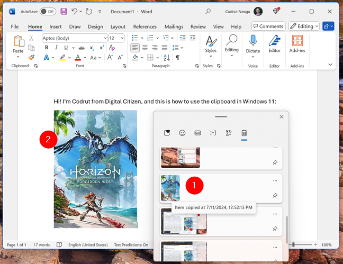Switch to the Layout tab
This screenshot has width=343, height=264.
118,26
